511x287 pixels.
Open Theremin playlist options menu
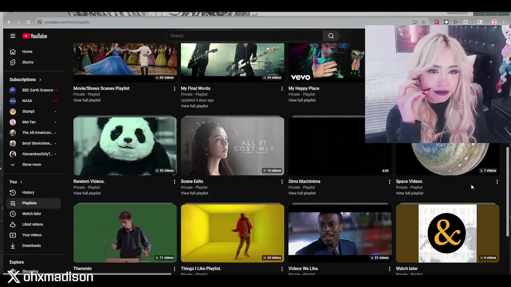click(x=174, y=269)
